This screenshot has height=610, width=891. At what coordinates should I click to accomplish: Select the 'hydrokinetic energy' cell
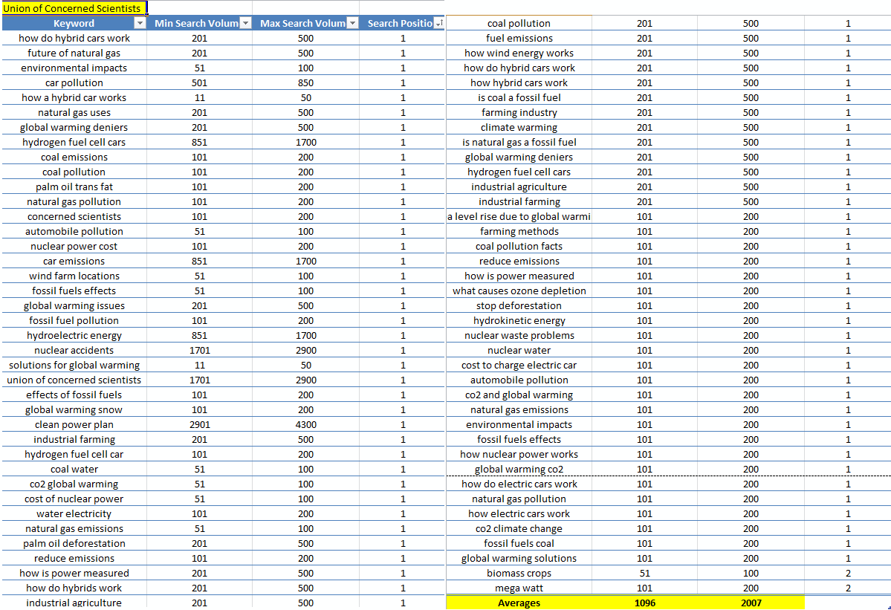click(519, 320)
